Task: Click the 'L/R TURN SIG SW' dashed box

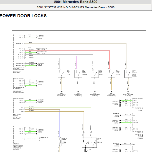Action: coord(32,139)
